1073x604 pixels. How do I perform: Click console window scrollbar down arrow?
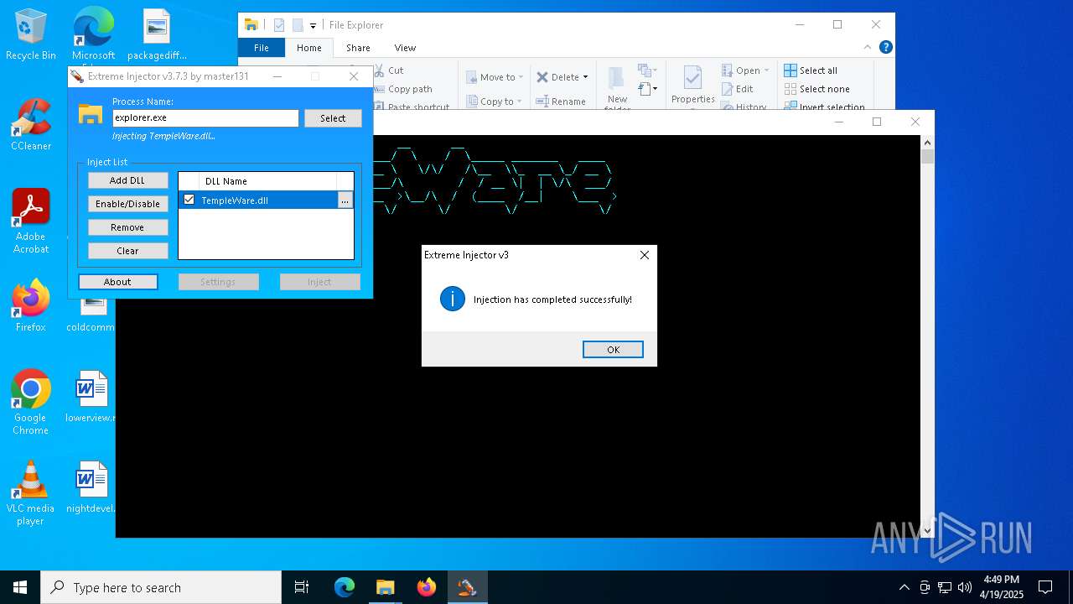click(x=927, y=530)
